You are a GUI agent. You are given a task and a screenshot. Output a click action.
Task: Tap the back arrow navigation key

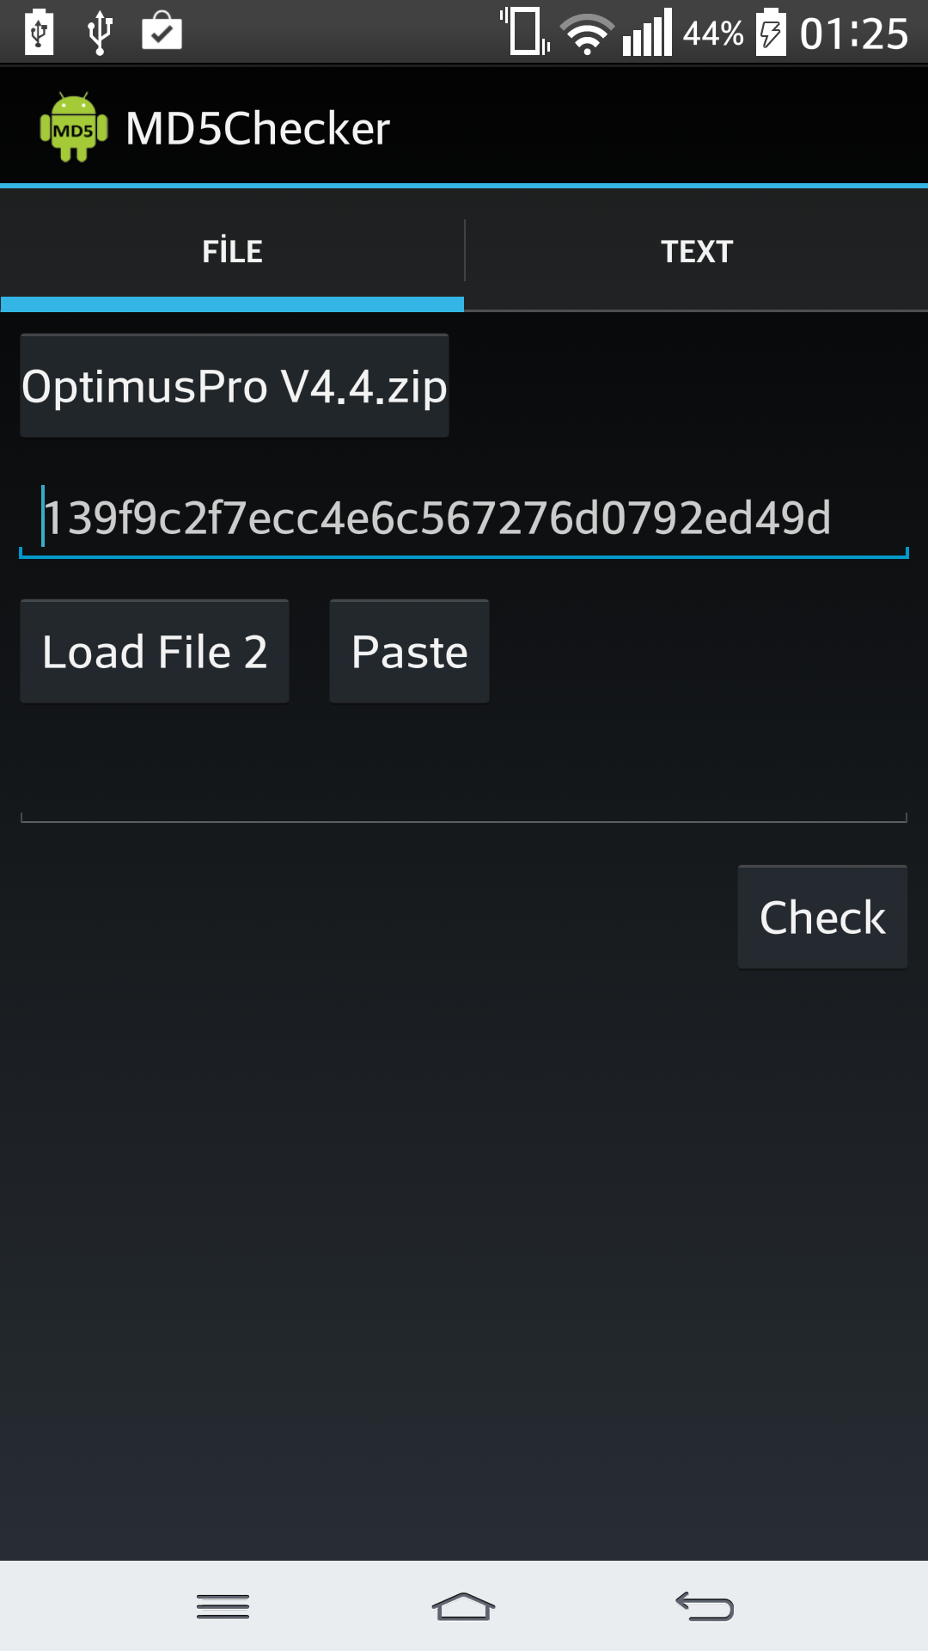click(x=705, y=1606)
